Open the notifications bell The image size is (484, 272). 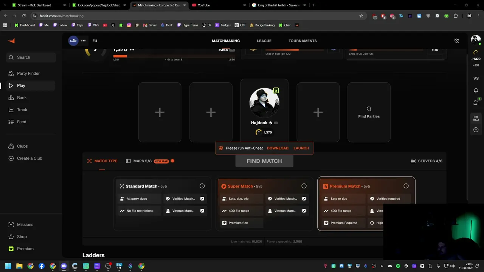click(476, 91)
